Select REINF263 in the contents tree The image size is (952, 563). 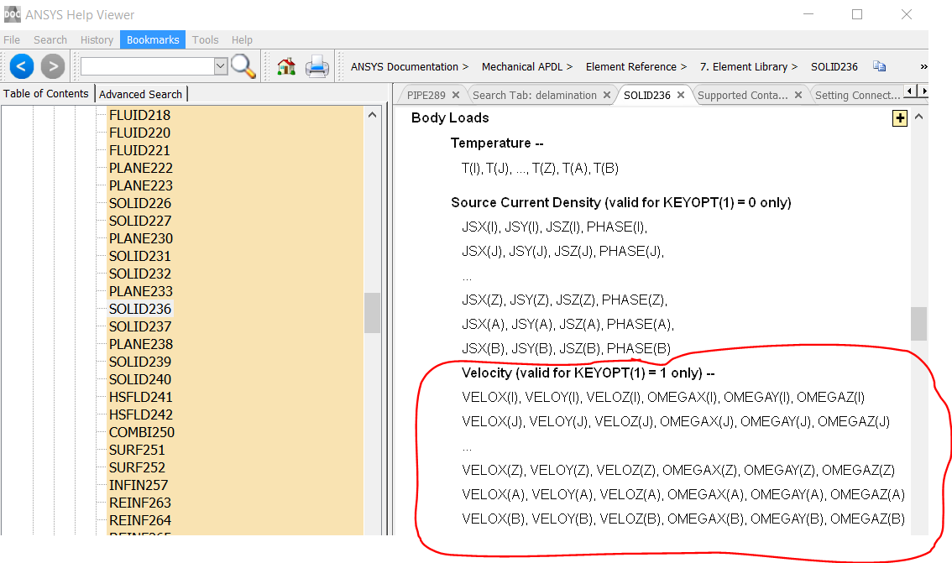coord(140,503)
